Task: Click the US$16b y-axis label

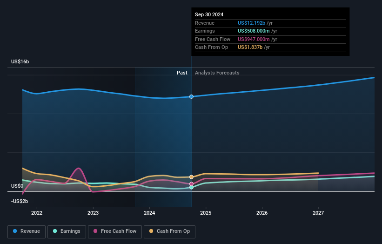Action: pos(20,61)
